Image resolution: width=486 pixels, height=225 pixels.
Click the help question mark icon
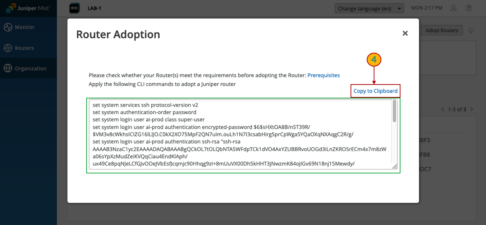[469, 8]
